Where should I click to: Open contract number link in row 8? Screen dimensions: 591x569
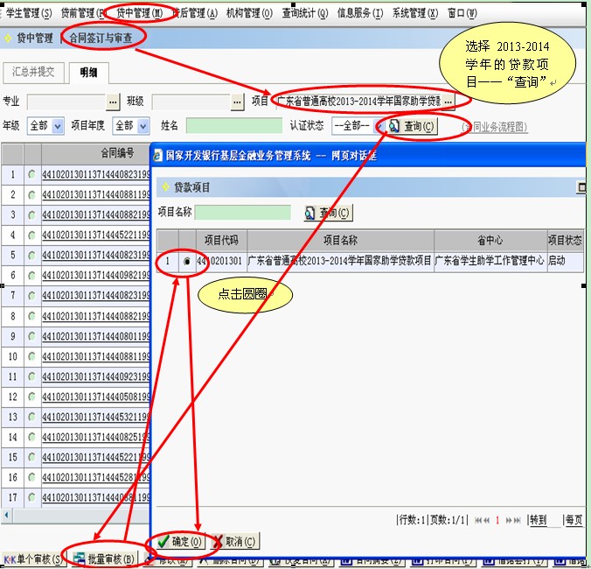click(96, 316)
